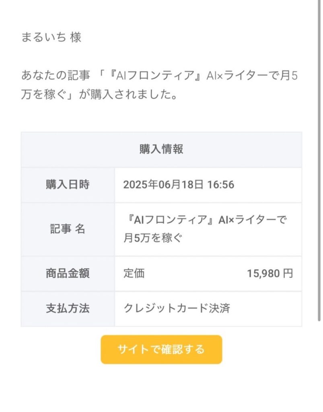Viewport: 323px width, 412px height.
Task: Click the サイトで確認する button
Action: click(x=161, y=349)
